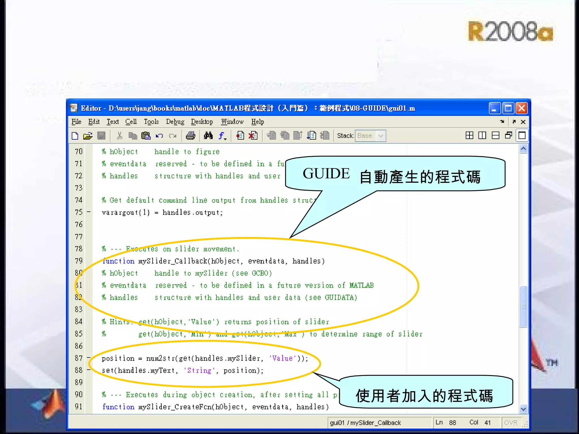579x434 pixels.
Task: Click the vertical scrollbar thumb
Action: tap(523, 306)
